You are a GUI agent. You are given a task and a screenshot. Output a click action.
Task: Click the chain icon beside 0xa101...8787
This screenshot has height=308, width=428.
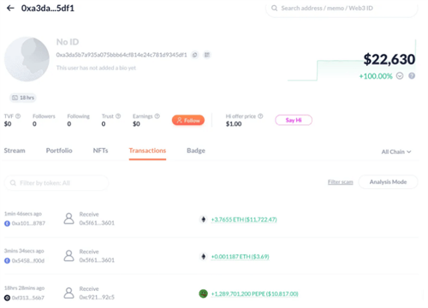(x=7, y=223)
